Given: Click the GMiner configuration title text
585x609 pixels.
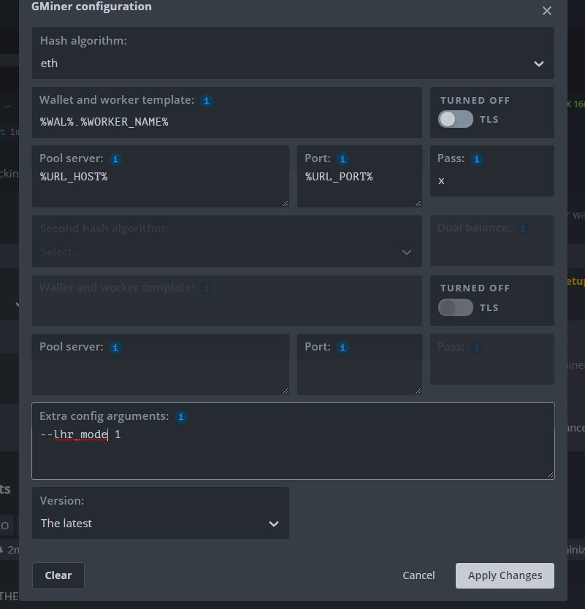Looking at the screenshot, I should 91,7.
